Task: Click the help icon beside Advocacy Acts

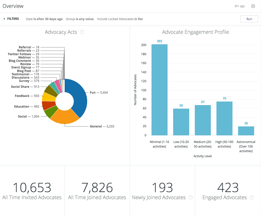Action: click(82, 32)
